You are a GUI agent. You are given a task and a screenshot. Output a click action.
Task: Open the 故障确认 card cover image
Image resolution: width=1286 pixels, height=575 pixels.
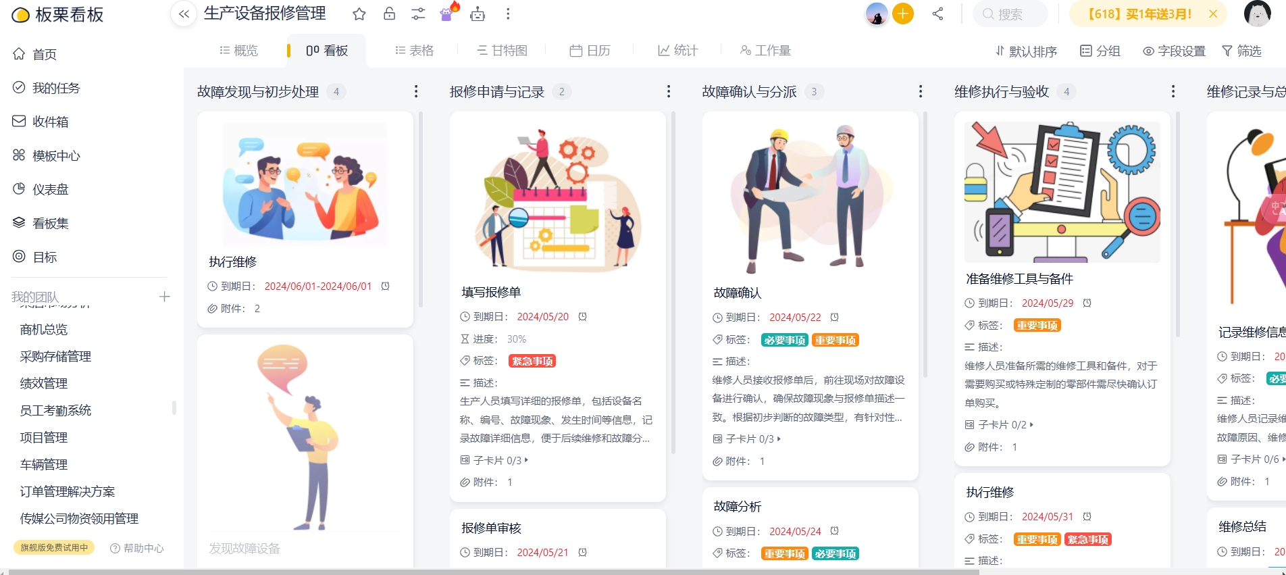click(810, 199)
